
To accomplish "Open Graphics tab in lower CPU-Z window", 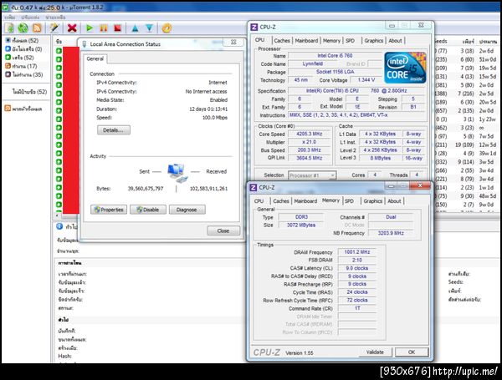I will [372, 201].
